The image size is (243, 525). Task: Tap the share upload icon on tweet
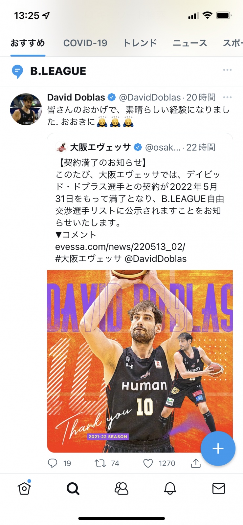coord(196,463)
